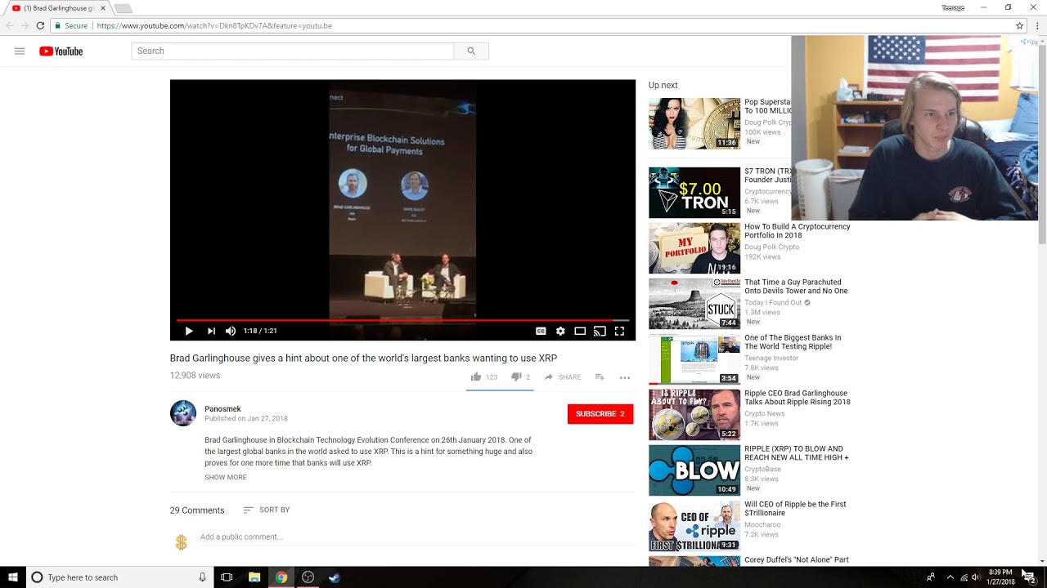Activate Cortana microphone in taskbar search
This screenshot has height=588, width=1047.
(202, 577)
